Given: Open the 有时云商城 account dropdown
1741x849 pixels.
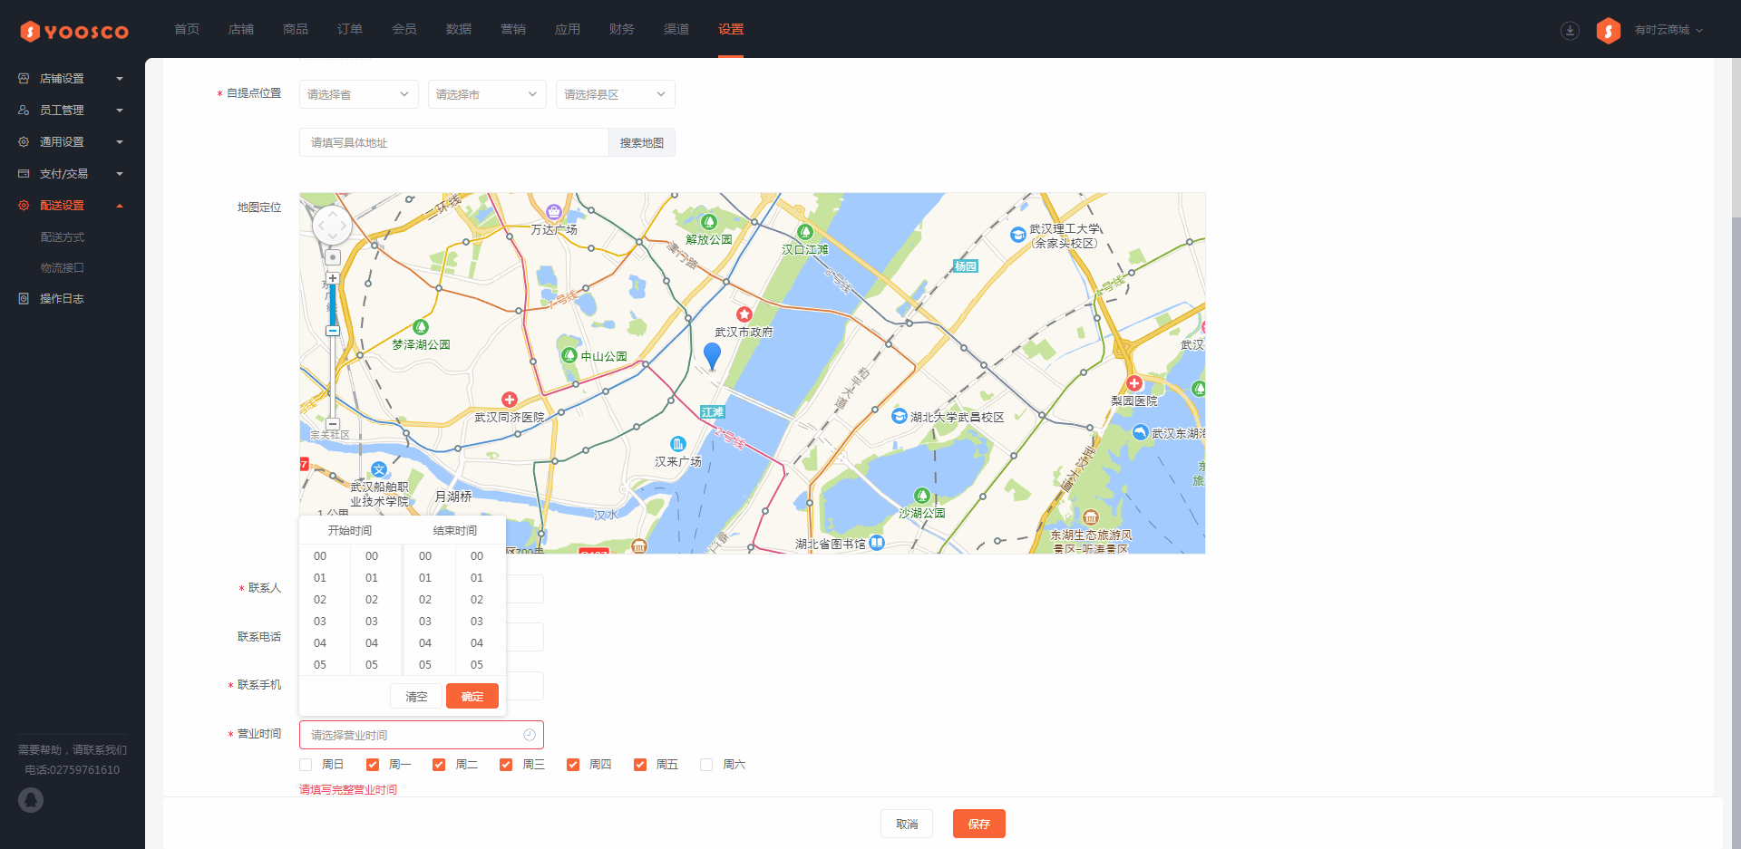Looking at the screenshot, I should tap(1668, 30).
